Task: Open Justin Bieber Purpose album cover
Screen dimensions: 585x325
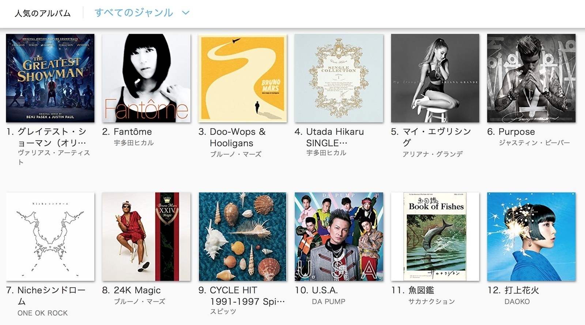Action: point(531,78)
